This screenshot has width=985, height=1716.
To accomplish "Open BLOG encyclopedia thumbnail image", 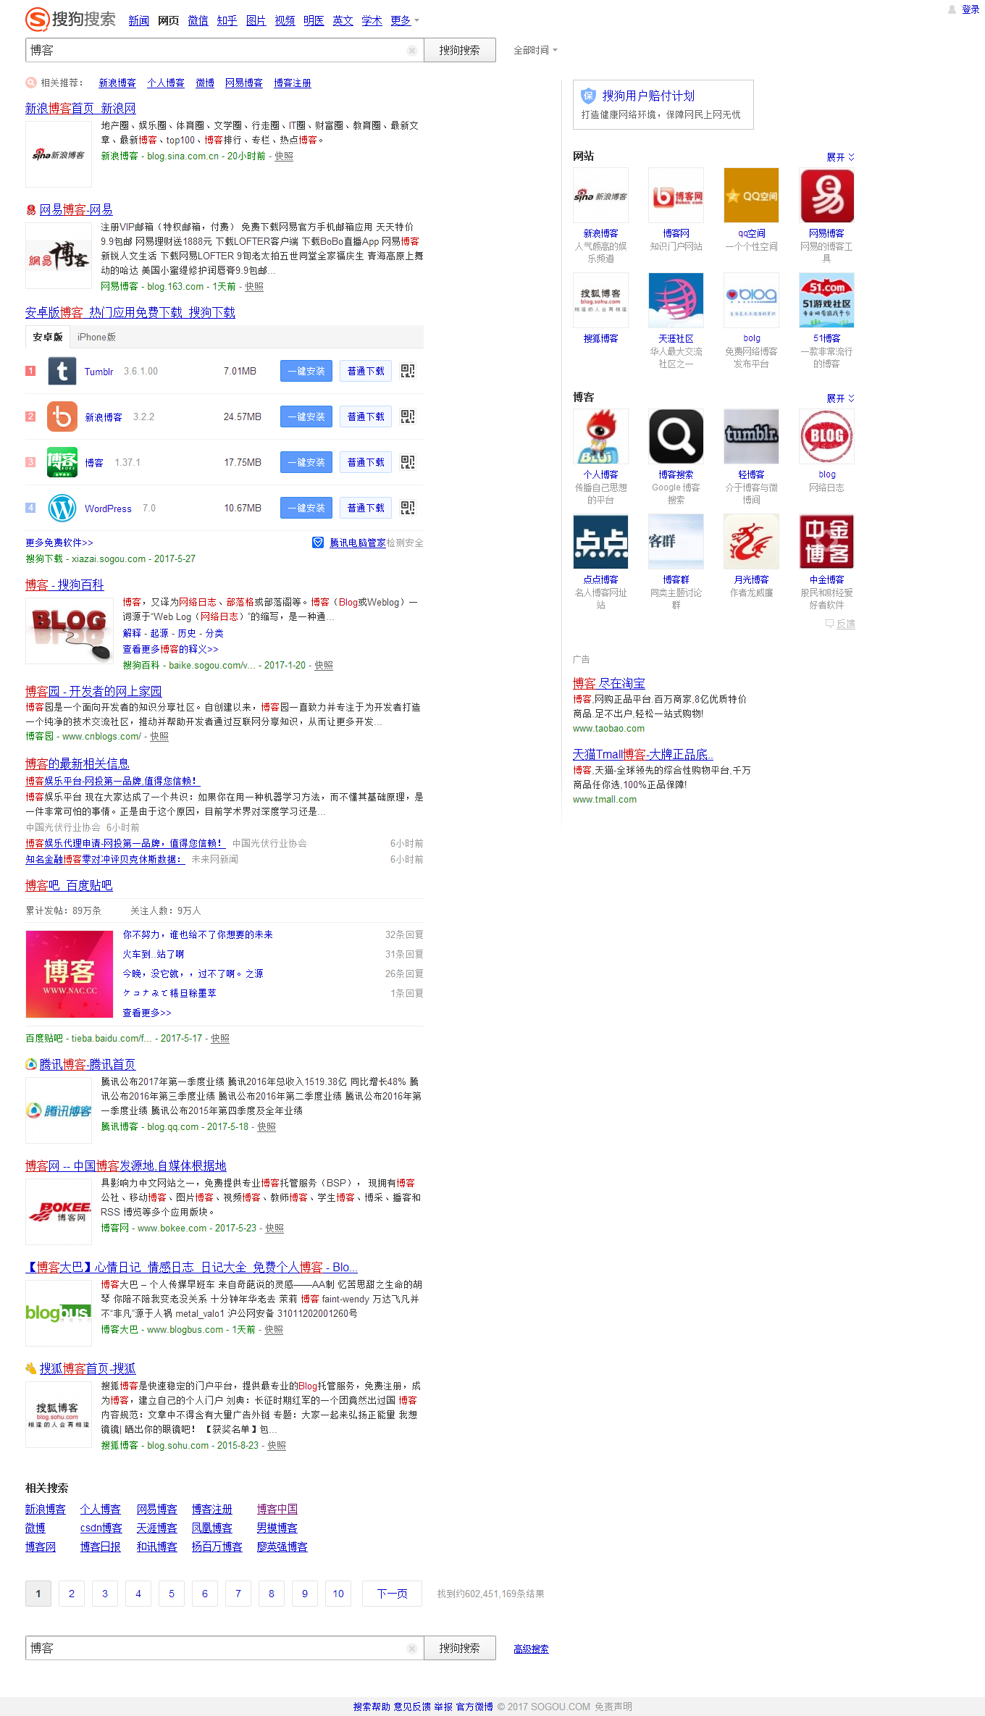I will (70, 631).
